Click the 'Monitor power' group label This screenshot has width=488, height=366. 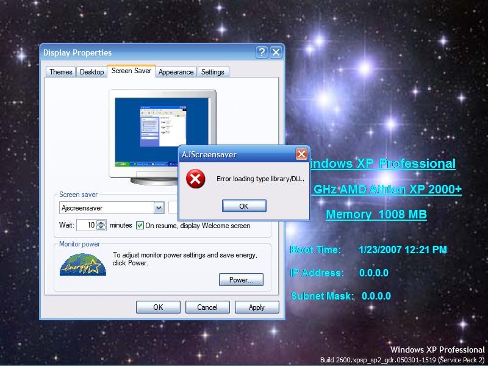pos(80,244)
